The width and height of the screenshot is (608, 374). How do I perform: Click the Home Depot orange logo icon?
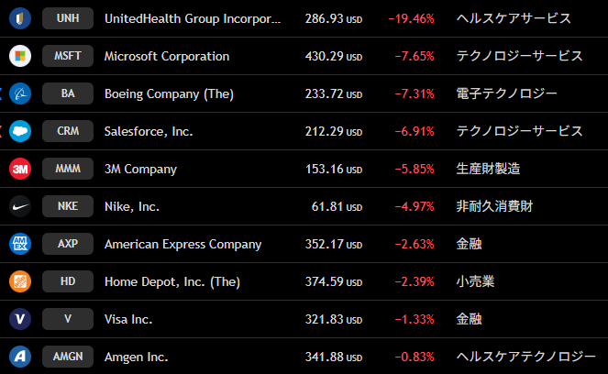pyautogui.click(x=20, y=281)
